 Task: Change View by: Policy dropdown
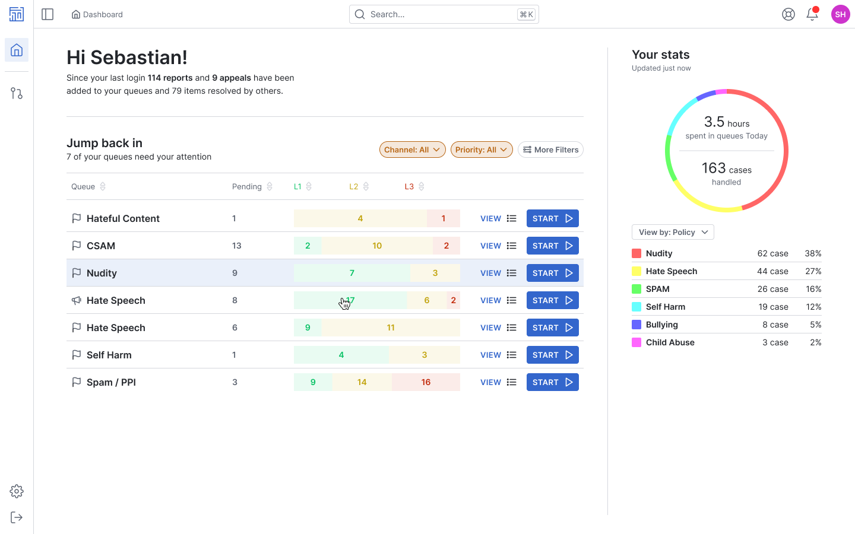(672, 232)
